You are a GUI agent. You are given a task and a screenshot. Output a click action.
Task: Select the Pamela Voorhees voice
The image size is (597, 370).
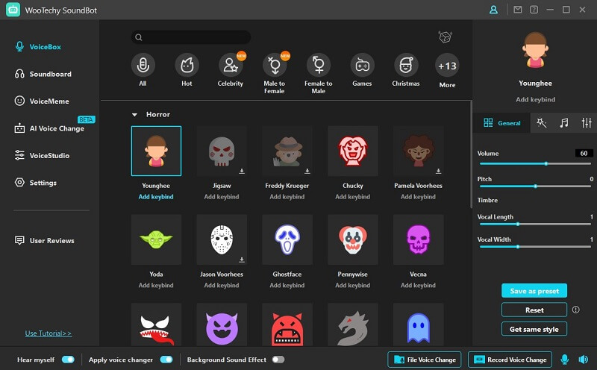pyautogui.click(x=418, y=151)
